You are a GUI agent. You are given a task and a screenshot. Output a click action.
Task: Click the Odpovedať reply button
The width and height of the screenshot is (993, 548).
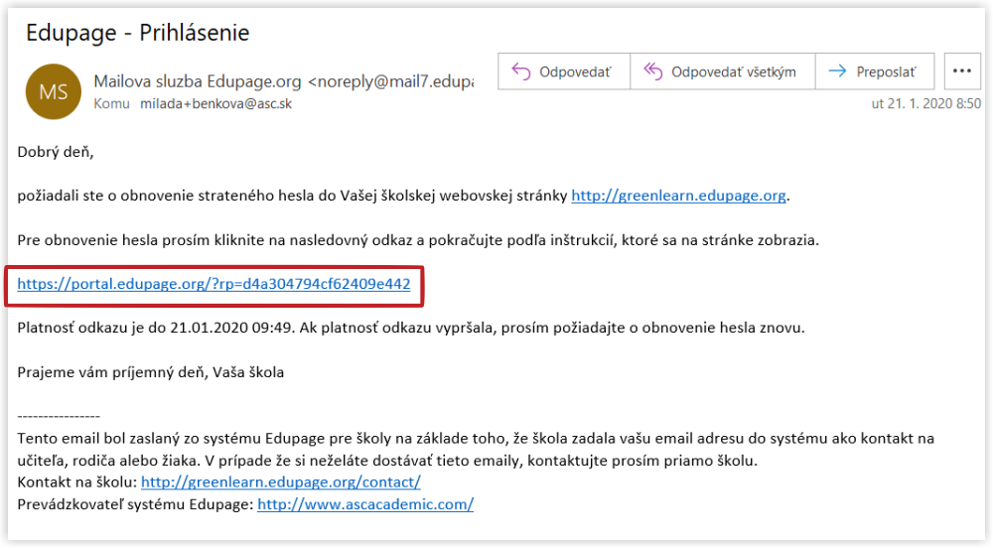(x=564, y=71)
